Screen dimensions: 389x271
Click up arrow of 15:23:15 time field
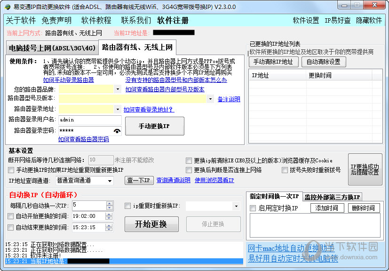pyautogui.click(x=109, y=225)
